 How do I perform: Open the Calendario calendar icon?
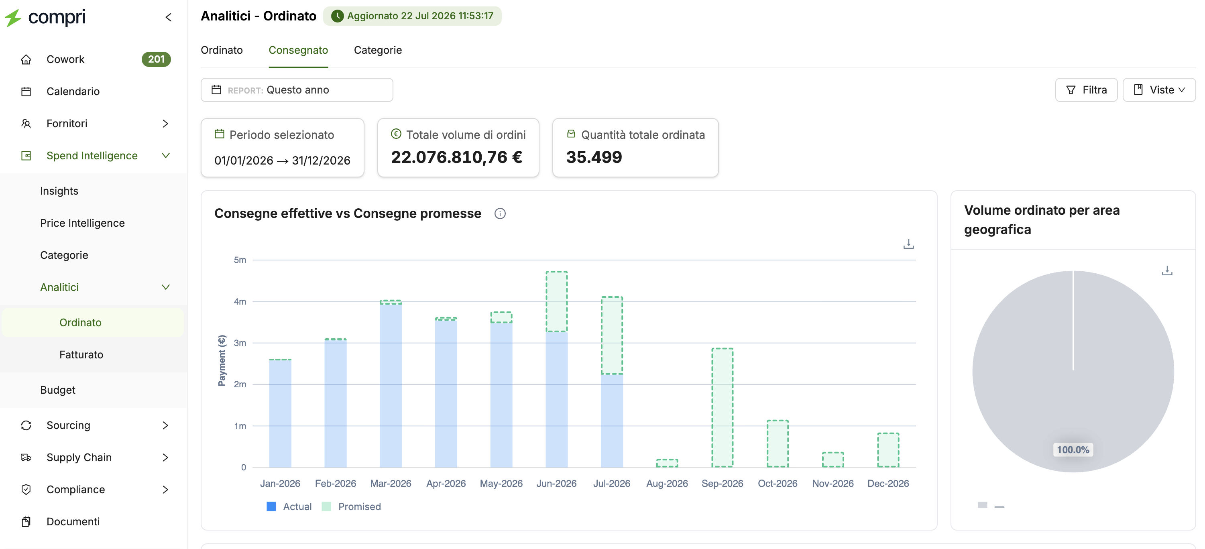[26, 91]
